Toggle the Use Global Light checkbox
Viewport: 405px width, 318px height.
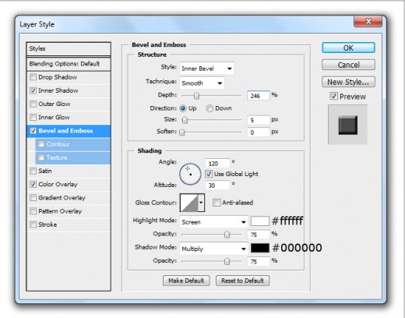(x=209, y=174)
